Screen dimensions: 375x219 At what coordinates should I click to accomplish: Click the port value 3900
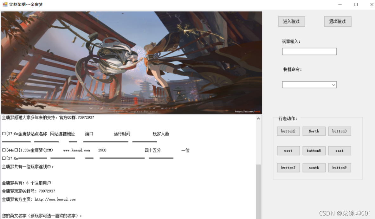coord(102,150)
